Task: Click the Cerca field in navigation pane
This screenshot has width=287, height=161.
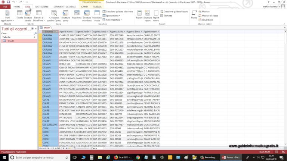Action: 18,34
